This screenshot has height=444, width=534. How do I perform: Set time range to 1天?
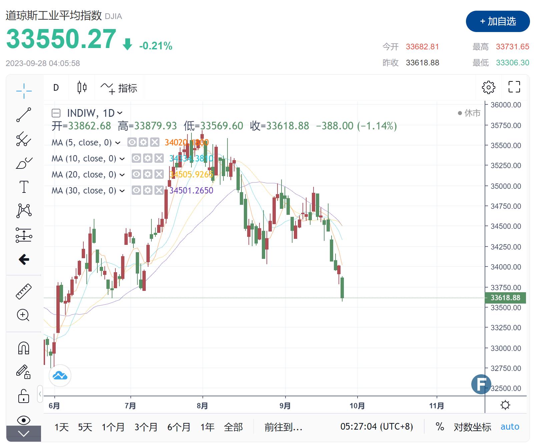[x=62, y=427]
